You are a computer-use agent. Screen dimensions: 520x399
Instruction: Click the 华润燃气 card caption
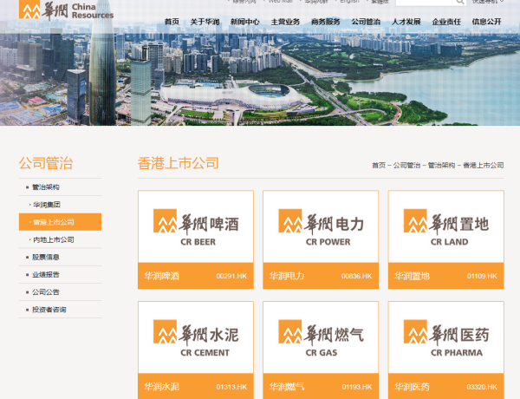(287, 387)
